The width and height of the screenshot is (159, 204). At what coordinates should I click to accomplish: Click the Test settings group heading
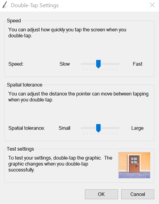coord(20,149)
